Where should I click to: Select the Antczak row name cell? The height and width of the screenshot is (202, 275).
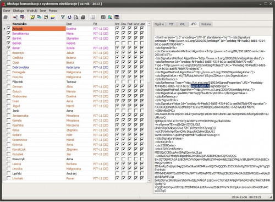(38, 29)
